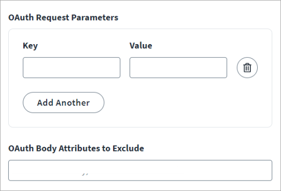Focus the Key input field
This screenshot has height=191, width=281.
click(72, 67)
